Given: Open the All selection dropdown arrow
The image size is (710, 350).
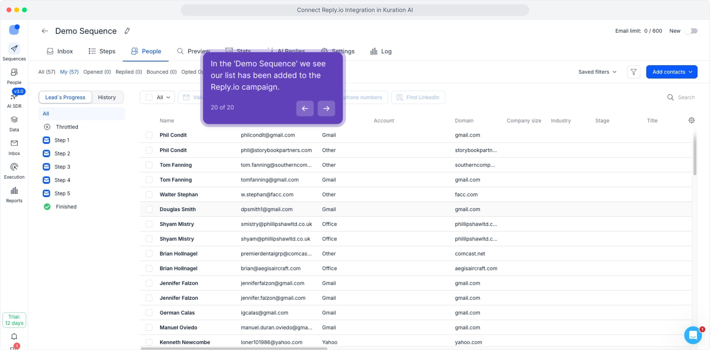Looking at the screenshot, I should 168,97.
